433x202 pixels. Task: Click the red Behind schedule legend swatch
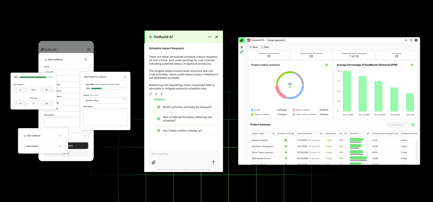(294, 110)
